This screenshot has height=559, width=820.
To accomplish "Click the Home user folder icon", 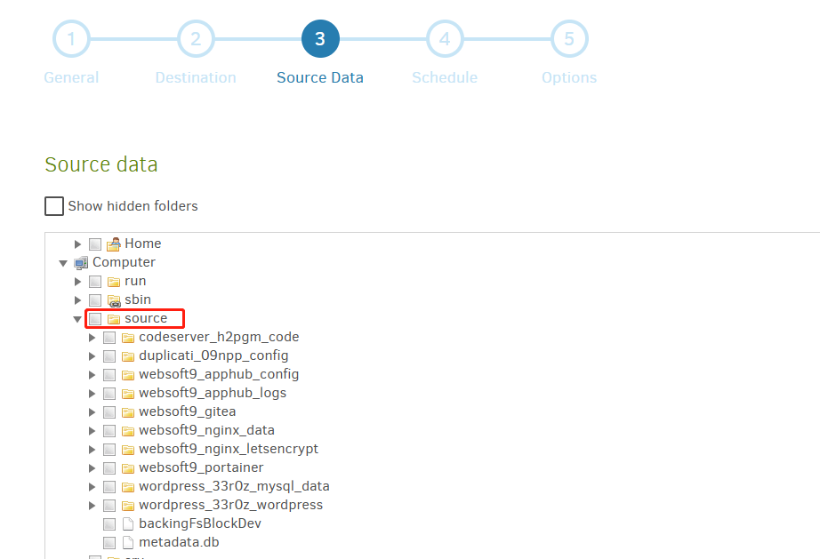I will [114, 244].
